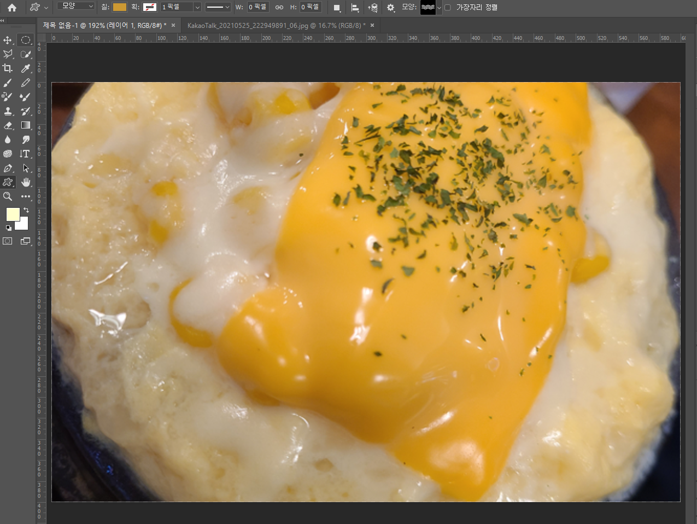The height and width of the screenshot is (524, 697).
Task: Open the foreground color picker
Action: 12,214
